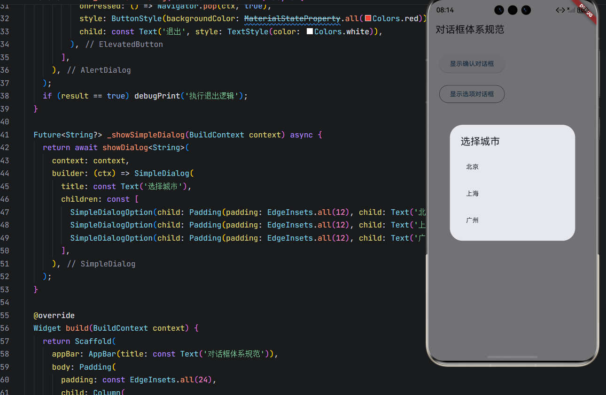Select 广州 from the dialog options
606x395 pixels.
pyautogui.click(x=472, y=220)
